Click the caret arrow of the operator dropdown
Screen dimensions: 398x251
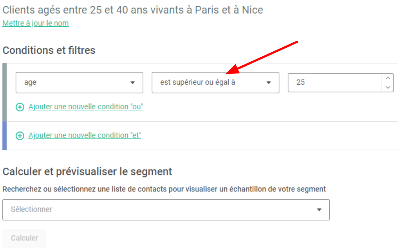(269, 83)
